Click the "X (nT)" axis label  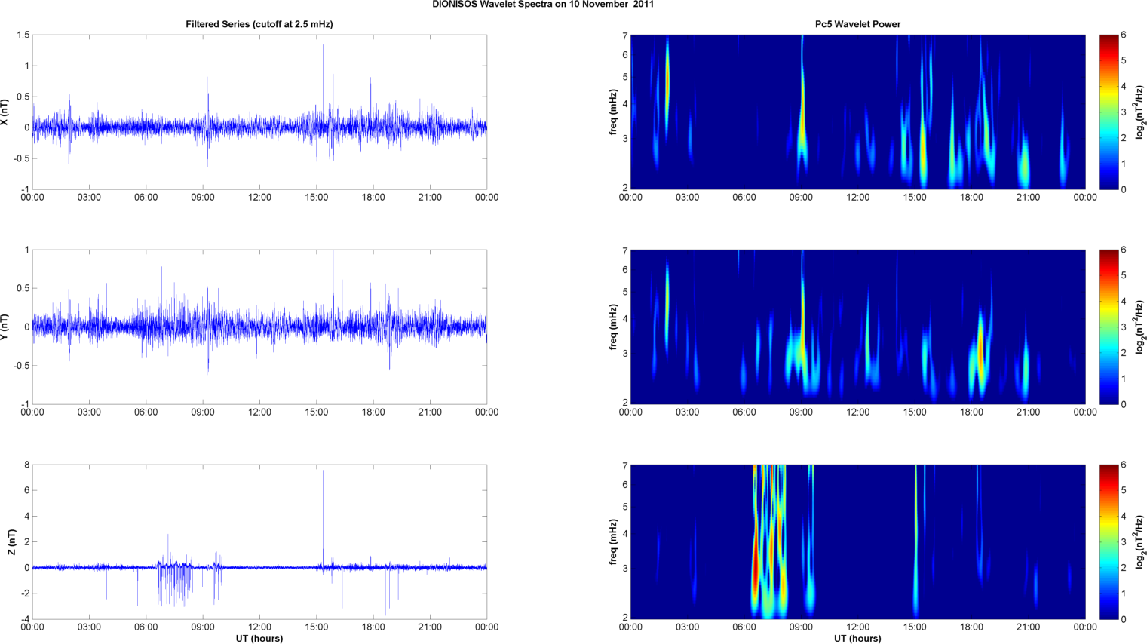point(5,112)
